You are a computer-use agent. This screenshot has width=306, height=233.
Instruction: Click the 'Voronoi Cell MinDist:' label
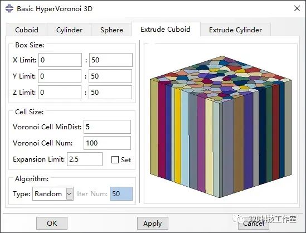[x=47, y=127]
